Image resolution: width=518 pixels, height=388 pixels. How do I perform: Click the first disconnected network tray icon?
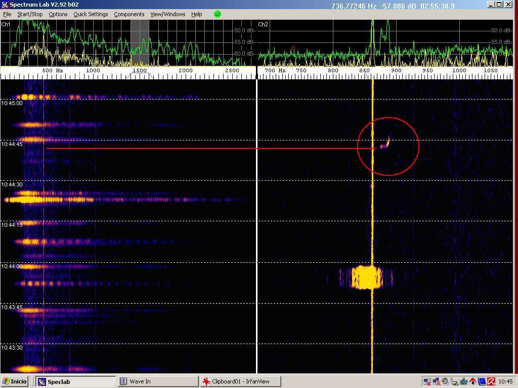427,381
